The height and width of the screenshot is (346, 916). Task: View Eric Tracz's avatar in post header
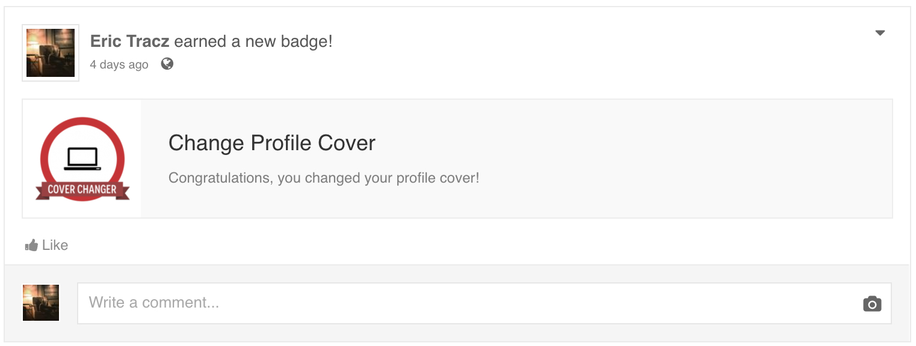(x=51, y=53)
